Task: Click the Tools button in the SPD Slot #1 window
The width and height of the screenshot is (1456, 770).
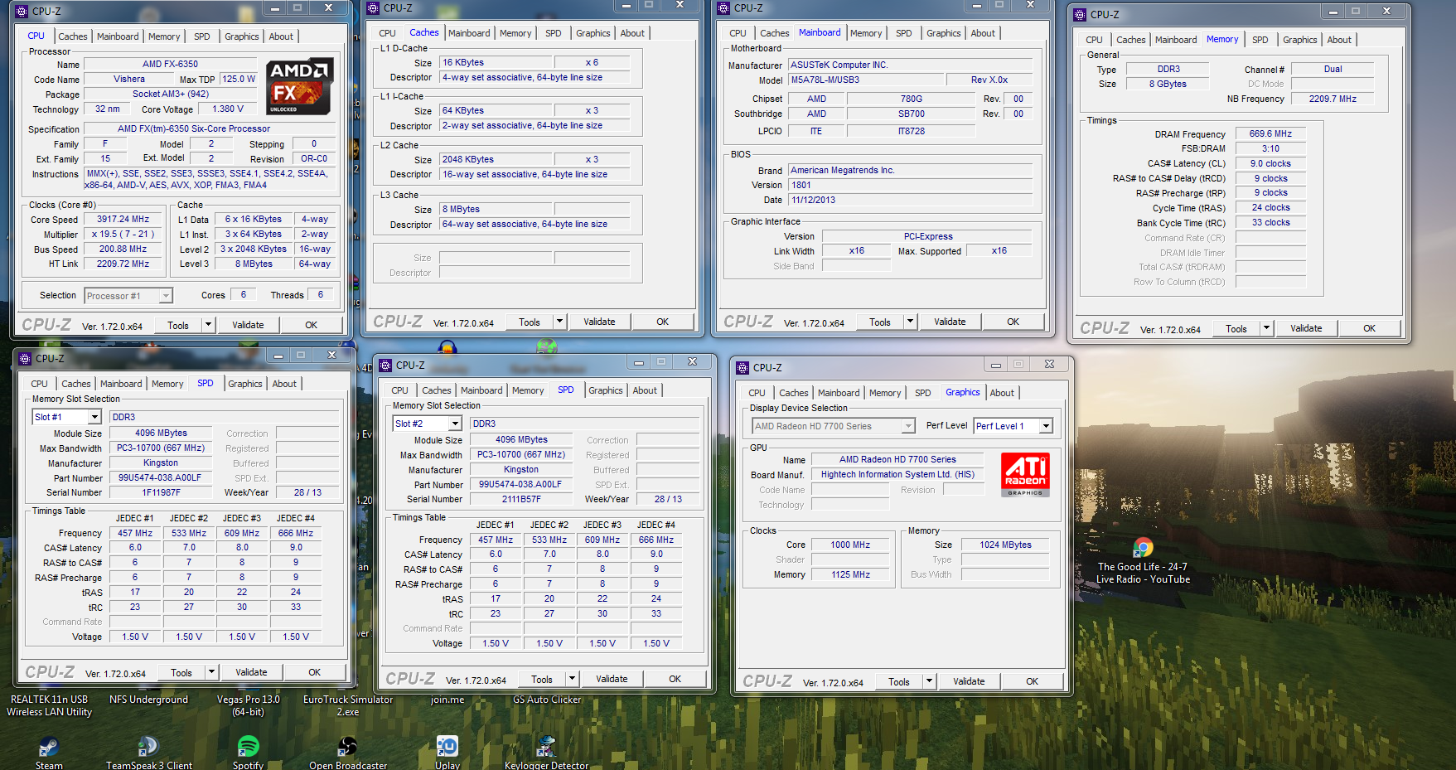Action: pyautogui.click(x=181, y=672)
